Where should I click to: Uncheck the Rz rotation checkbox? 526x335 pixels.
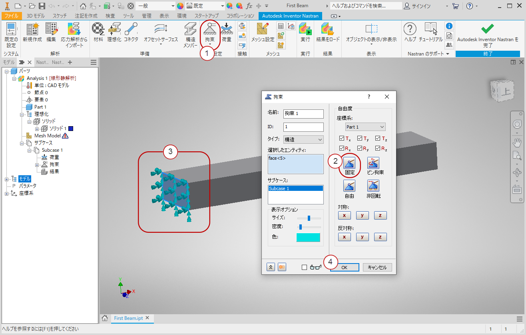[378, 149]
